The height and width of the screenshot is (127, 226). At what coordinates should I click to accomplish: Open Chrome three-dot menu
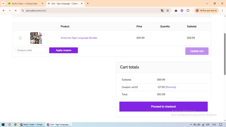tap(222, 11)
